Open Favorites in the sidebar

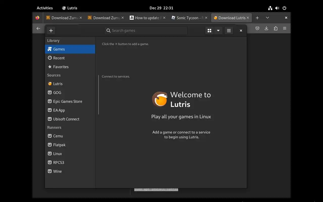coord(70,67)
